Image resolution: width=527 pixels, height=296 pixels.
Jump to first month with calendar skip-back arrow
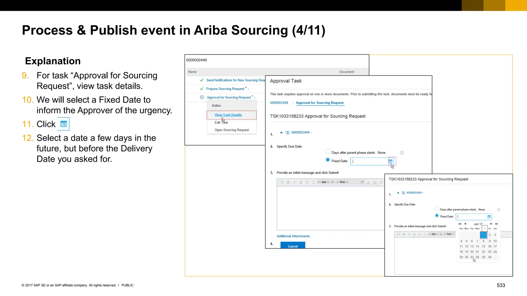[x=460, y=224]
